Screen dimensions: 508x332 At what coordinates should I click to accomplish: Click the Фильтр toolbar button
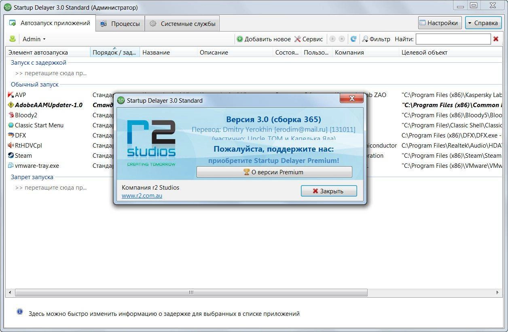(376, 39)
